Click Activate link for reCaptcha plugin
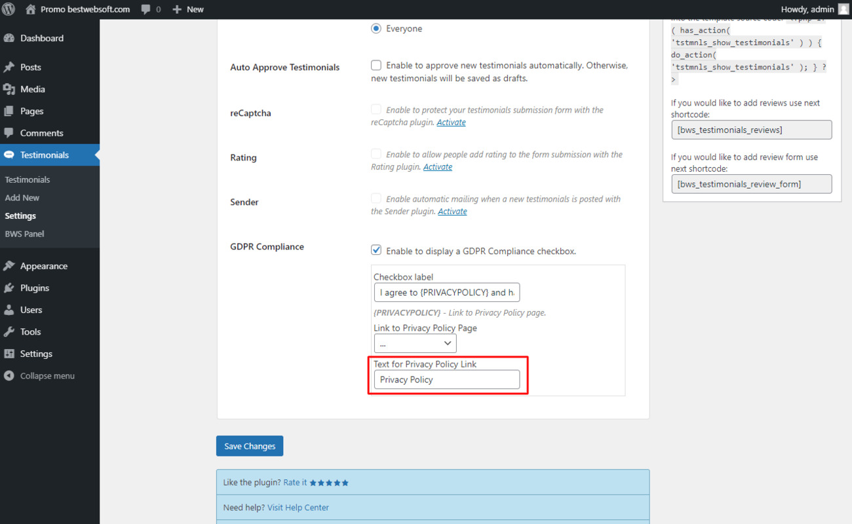 pos(452,122)
